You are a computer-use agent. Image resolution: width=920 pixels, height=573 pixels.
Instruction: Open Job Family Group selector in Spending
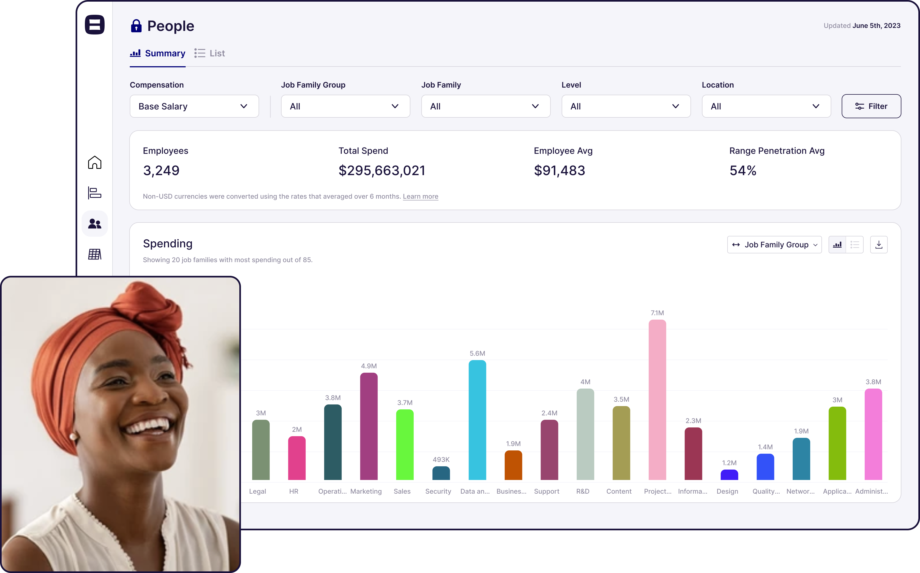coord(774,245)
